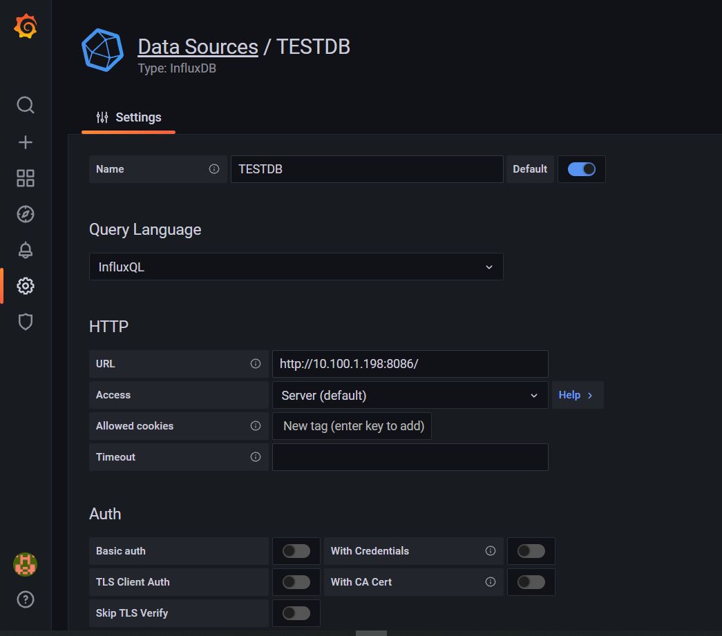Click the 'TLS Client Auth' label

pos(133,581)
